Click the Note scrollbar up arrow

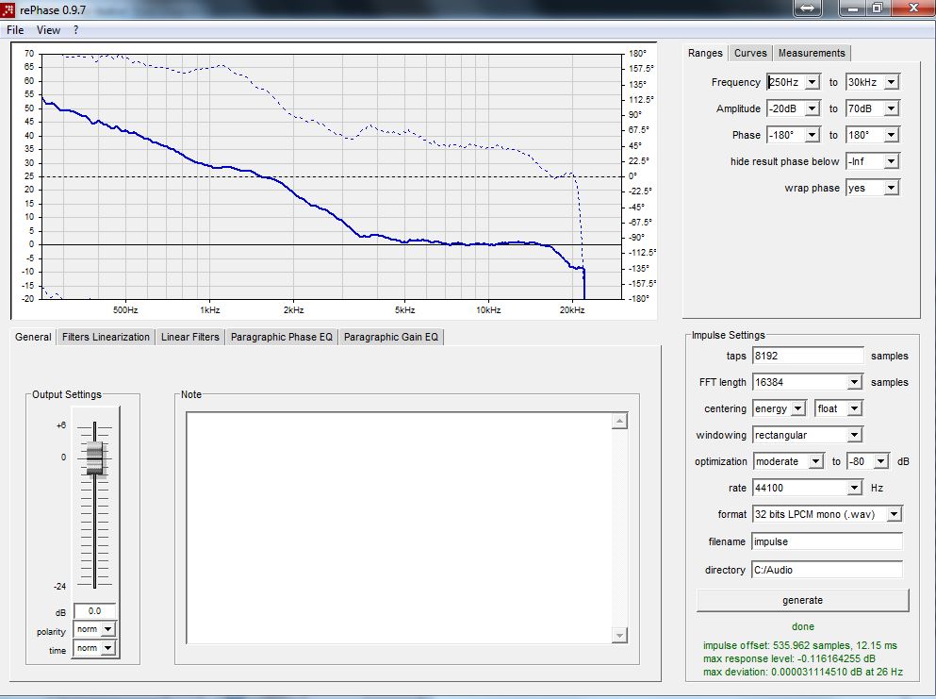[619, 421]
